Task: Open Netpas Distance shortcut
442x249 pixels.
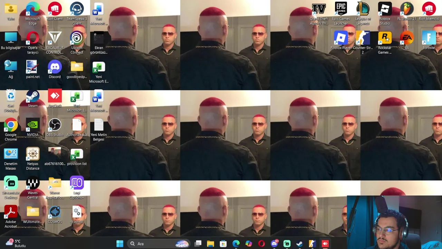Action: [x=32, y=159]
